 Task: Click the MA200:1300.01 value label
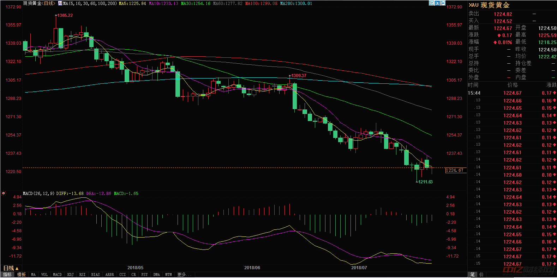coord(296,4)
